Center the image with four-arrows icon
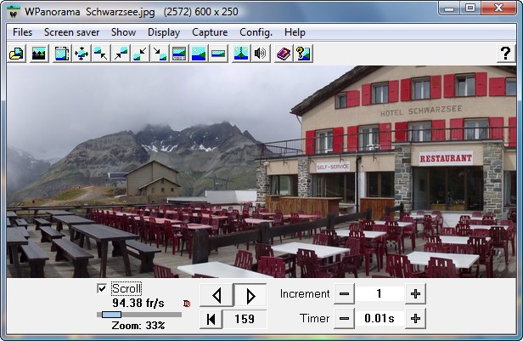This screenshot has width=523, height=341. point(82,53)
